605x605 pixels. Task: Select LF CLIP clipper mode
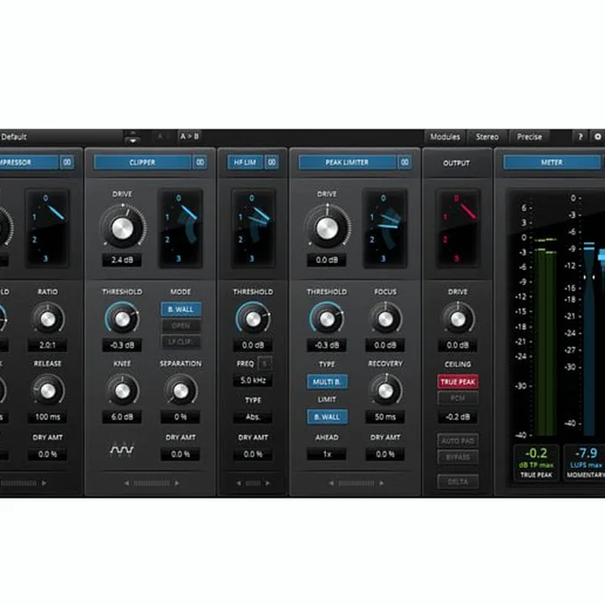181,342
